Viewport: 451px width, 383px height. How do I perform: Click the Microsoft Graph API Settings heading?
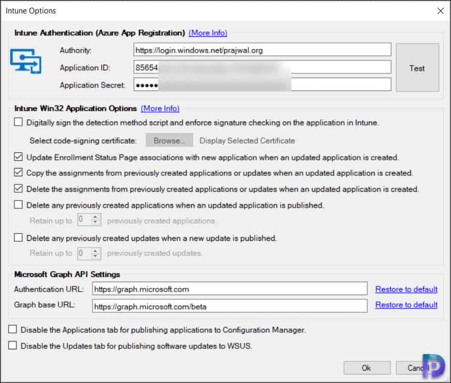click(x=67, y=274)
